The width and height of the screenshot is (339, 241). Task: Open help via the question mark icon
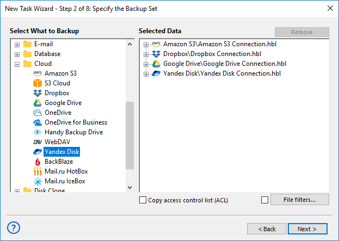coord(14,227)
